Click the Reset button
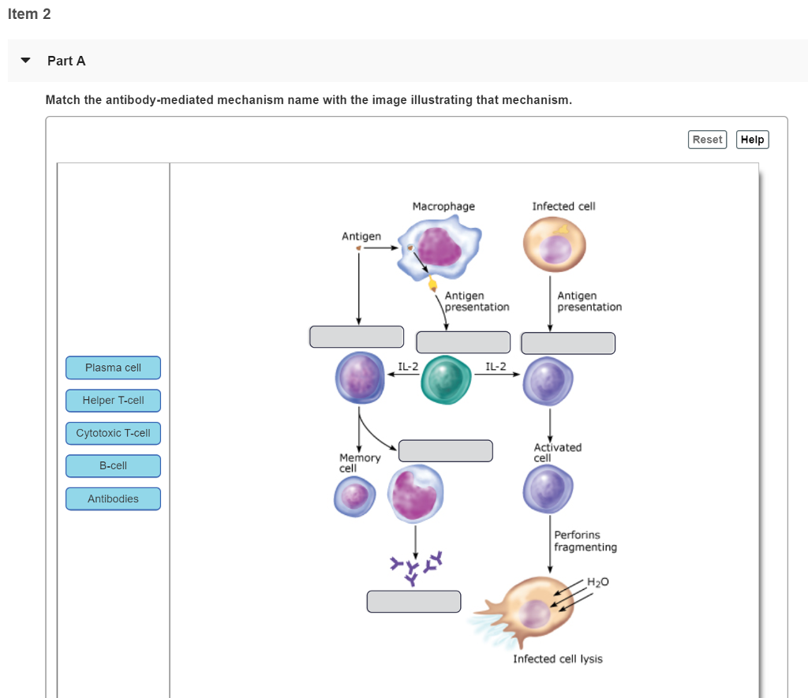 (707, 139)
